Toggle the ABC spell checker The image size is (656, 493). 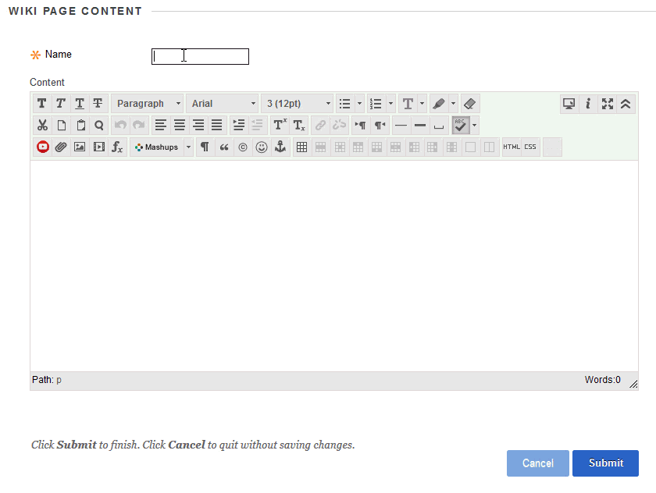(461, 125)
